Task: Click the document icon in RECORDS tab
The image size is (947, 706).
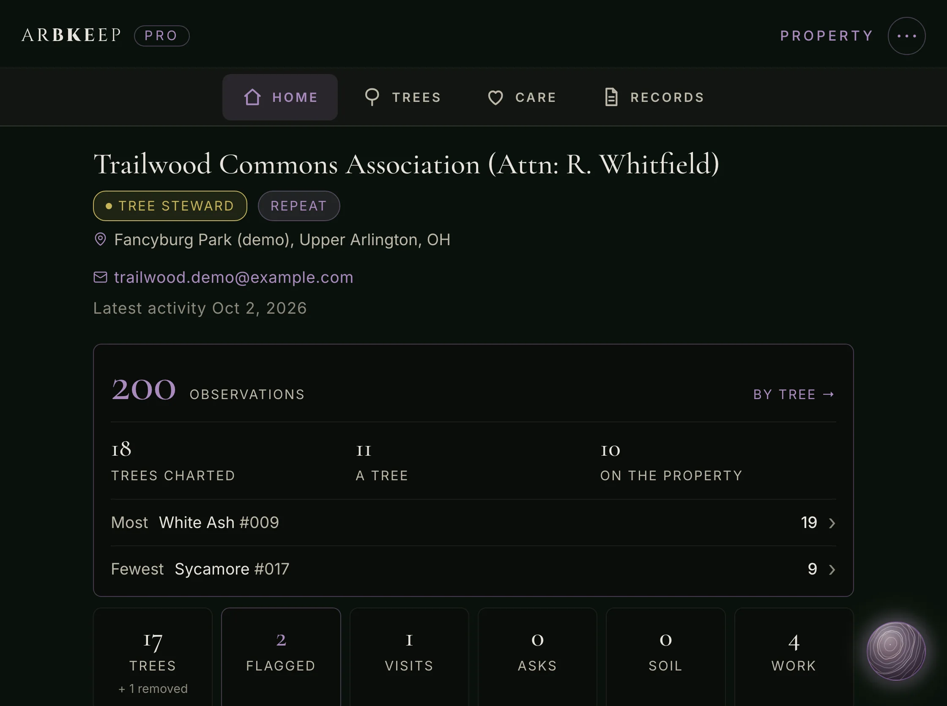Action: pos(611,97)
